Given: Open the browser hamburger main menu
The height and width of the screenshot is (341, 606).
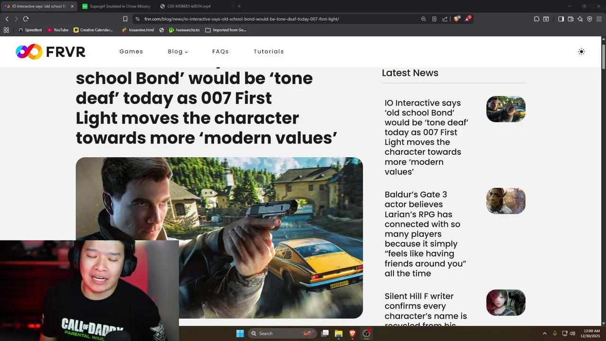Looking at the screenshot, I should tap(599, 19).
